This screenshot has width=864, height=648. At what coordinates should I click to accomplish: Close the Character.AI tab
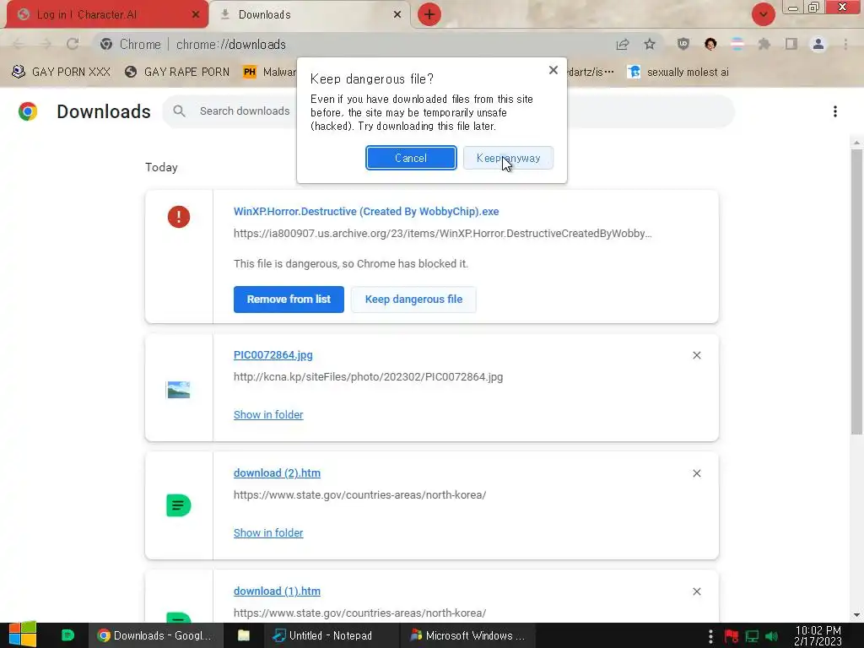point(196,15)
